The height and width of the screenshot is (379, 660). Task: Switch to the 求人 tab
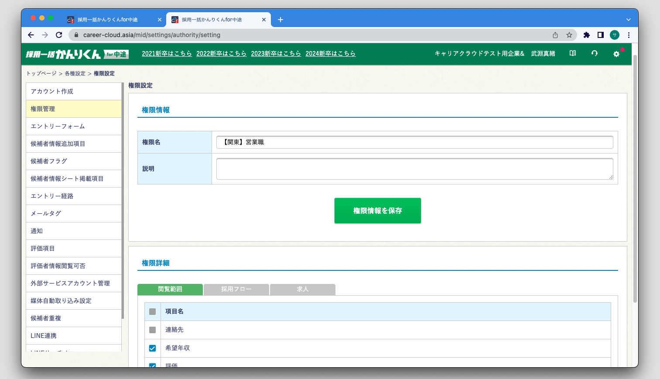[x=303, y=289]
